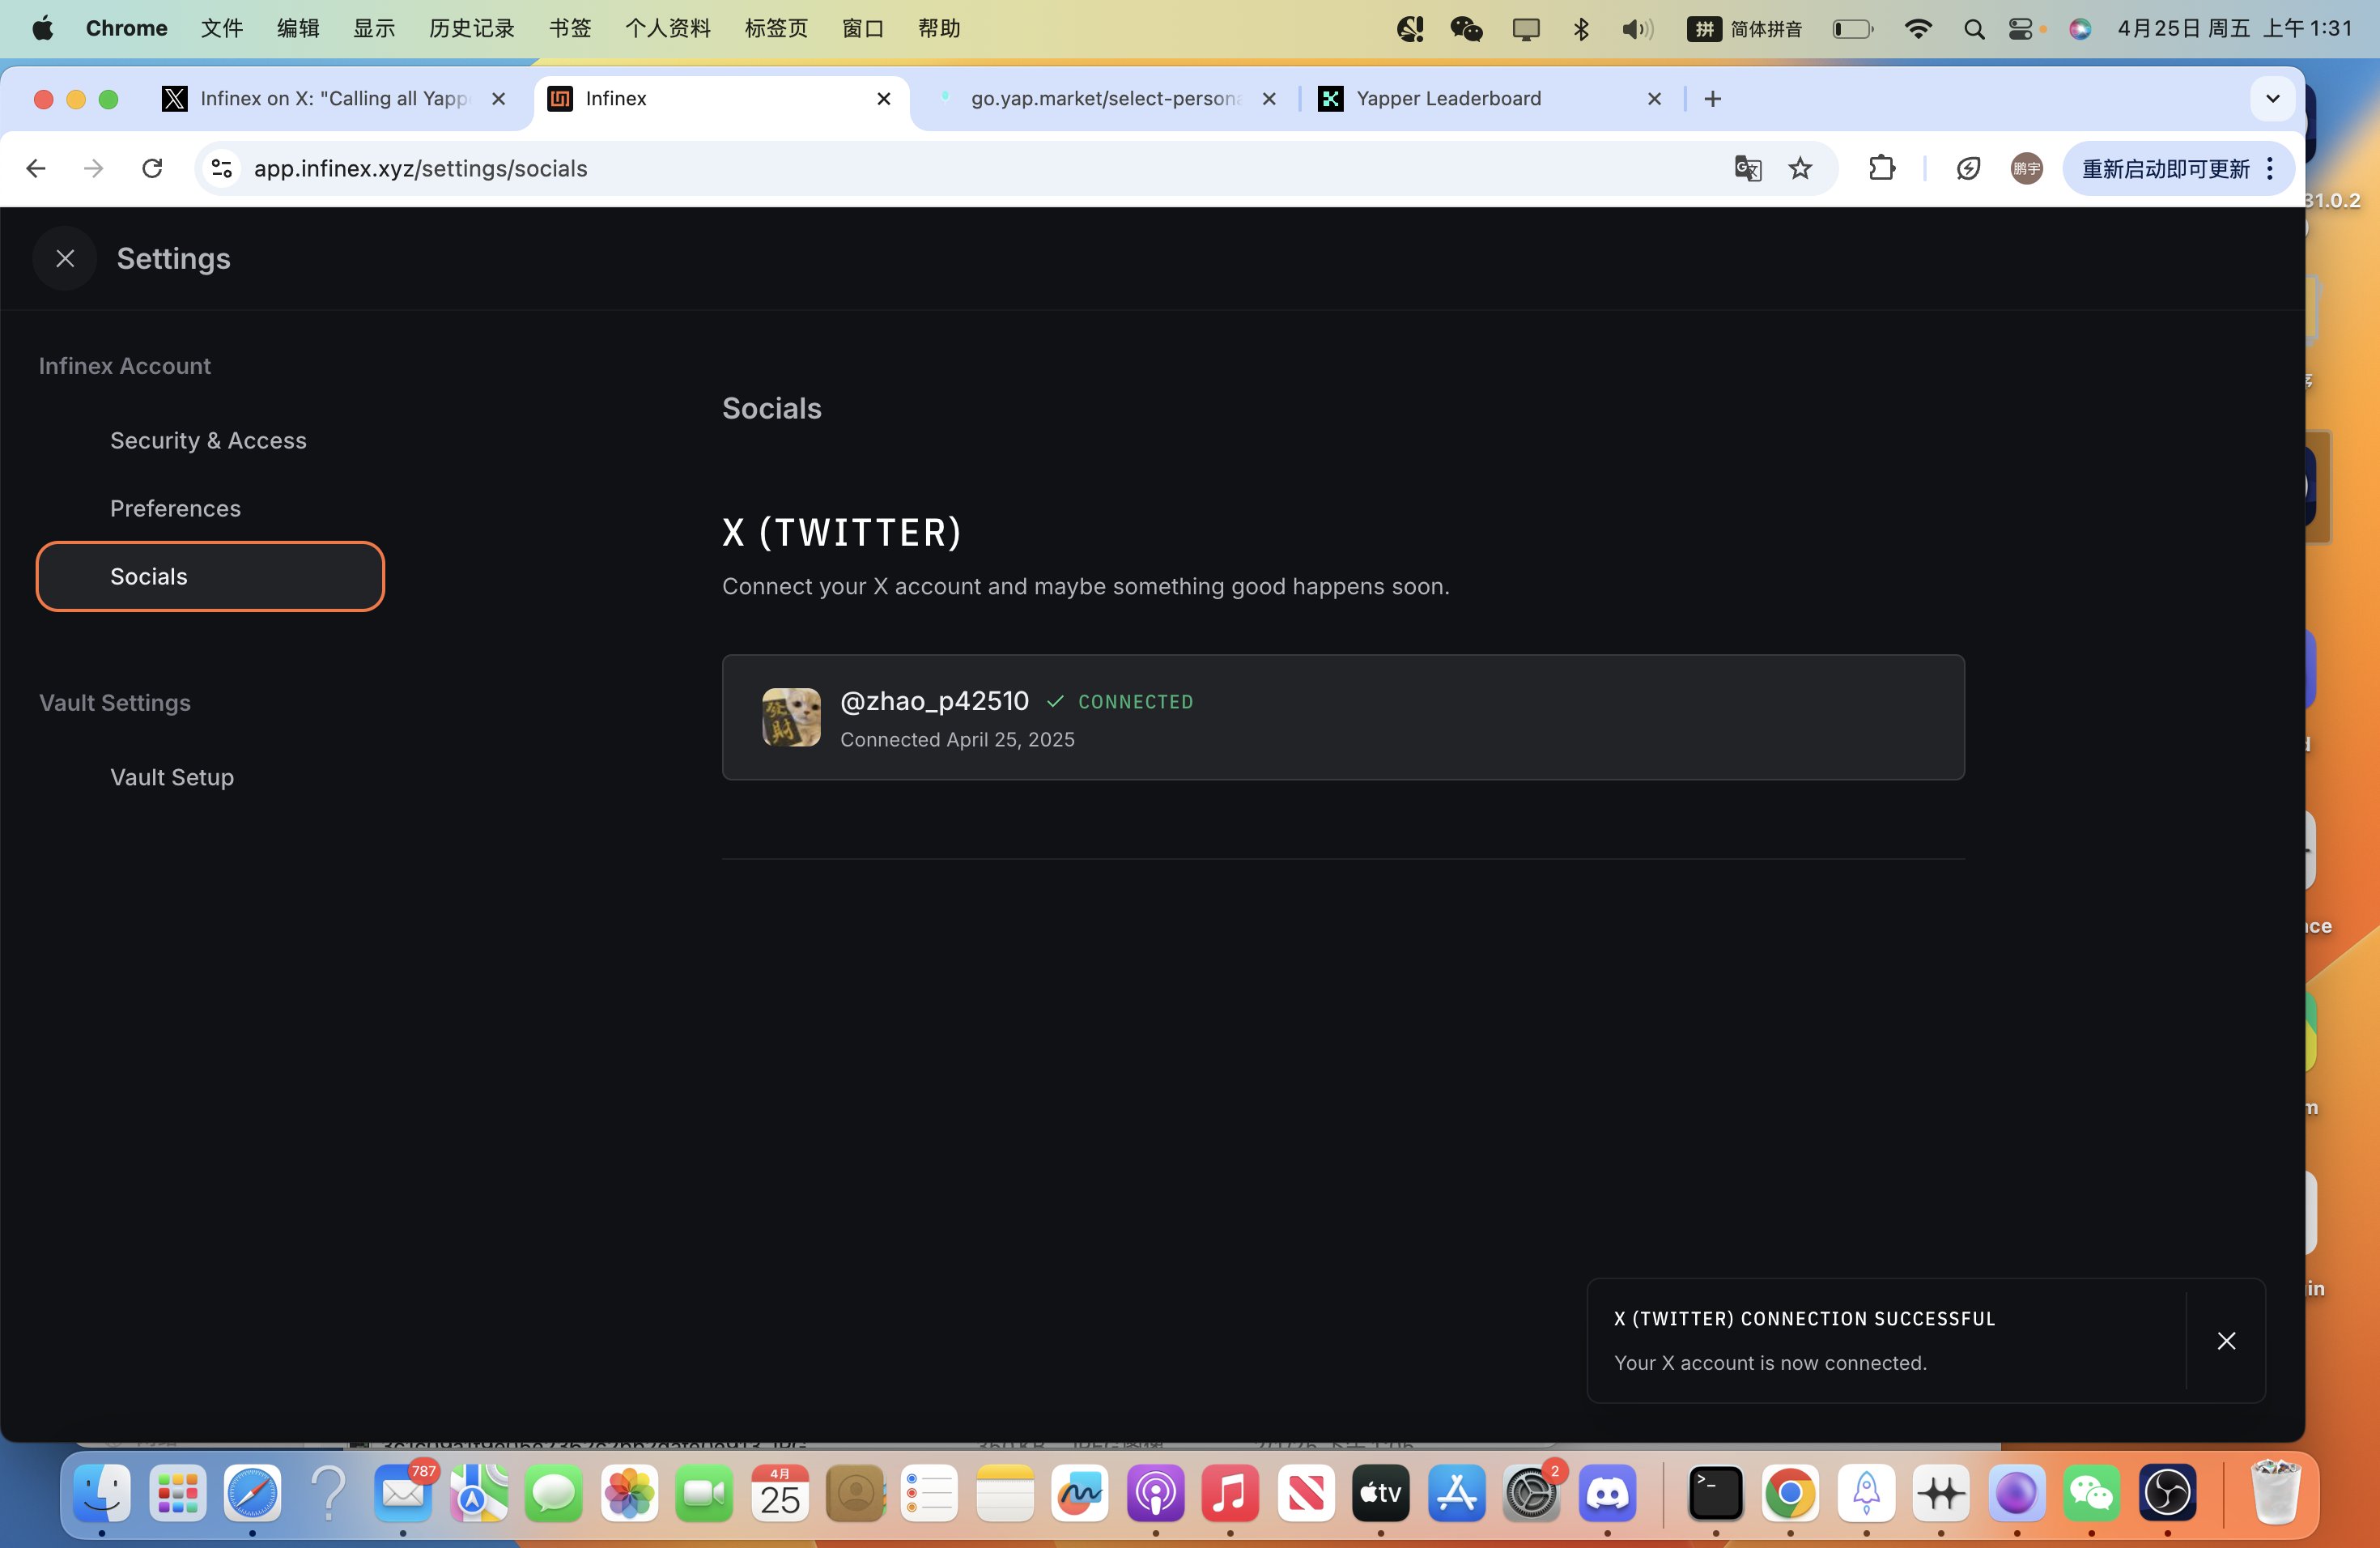The width and height of the screenshot is (2380, 1548).
Task: Switch to the Infinex on X tab
Action: coord(334,99)
